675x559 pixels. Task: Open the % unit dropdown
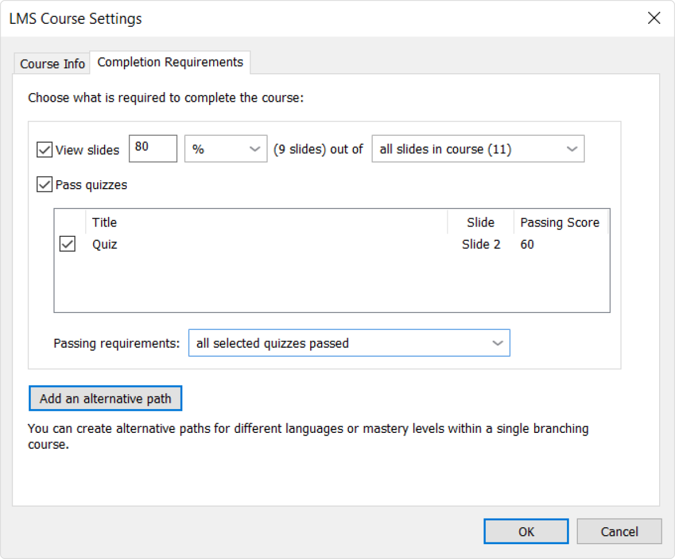(226, 149)
